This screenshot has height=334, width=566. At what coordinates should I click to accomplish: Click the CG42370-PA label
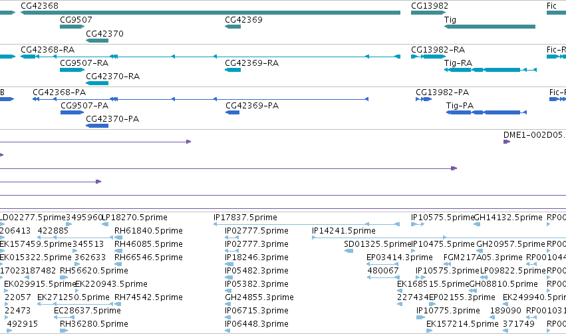tap(112, 119)
